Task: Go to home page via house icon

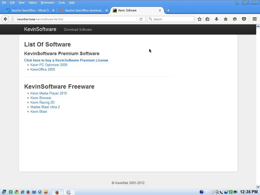Action: (226, 19)
